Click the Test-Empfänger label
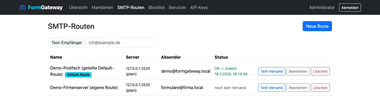380x102 pixels. click(x=67, y=43)
